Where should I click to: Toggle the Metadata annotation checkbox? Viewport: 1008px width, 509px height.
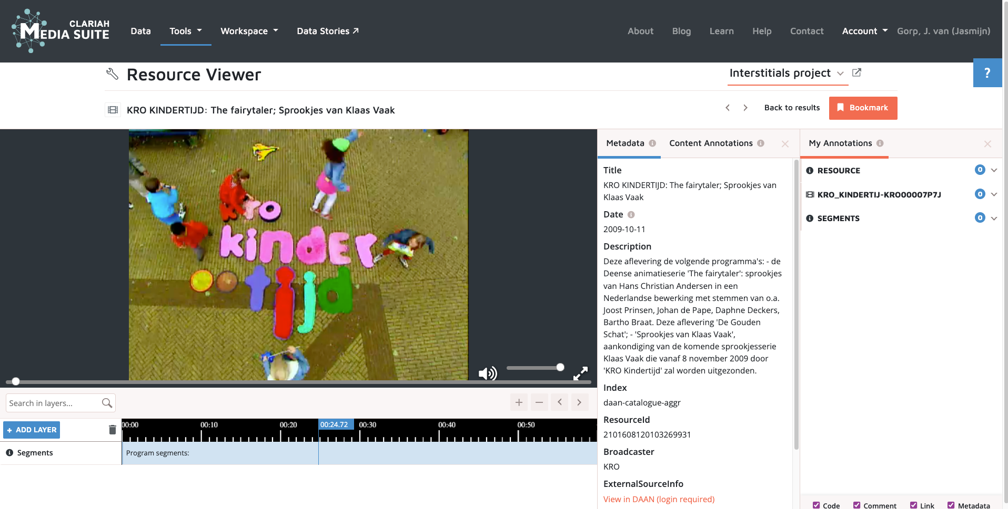(x=951, y=505)
